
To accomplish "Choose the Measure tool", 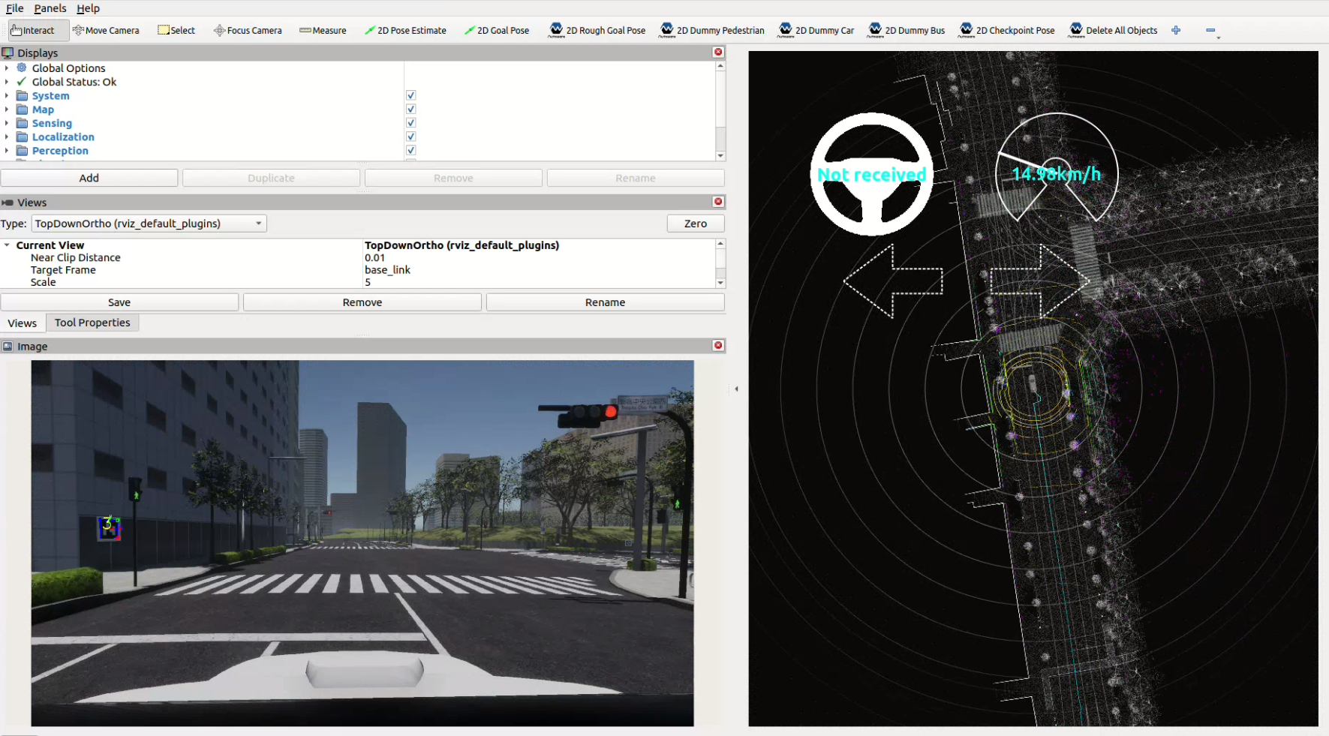I will coord(323,30).
